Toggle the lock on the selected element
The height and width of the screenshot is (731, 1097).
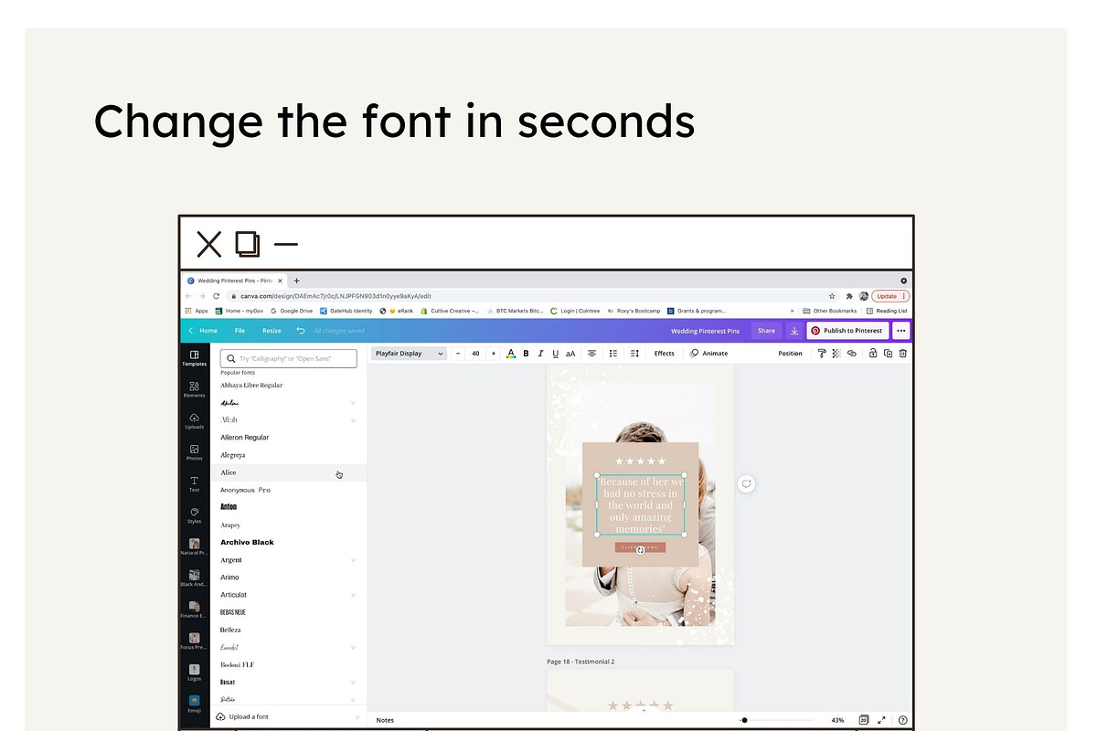tap(873, 354)
